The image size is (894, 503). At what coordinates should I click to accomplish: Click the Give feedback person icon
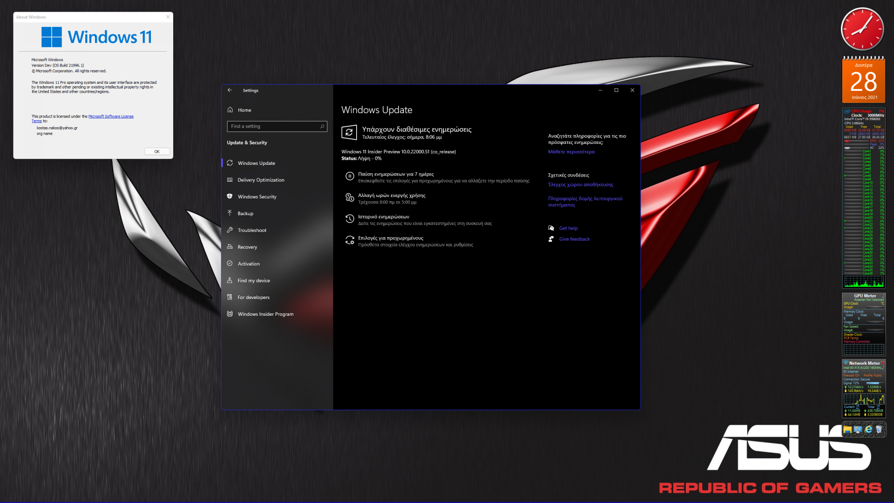click(551, 239)
